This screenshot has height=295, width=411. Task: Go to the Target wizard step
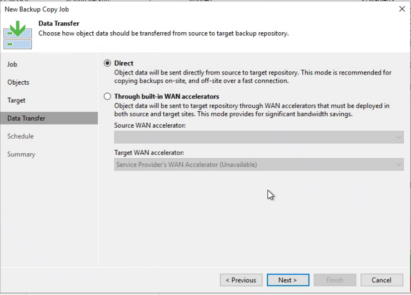point(16,100)
